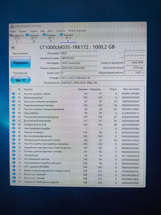Click the Атрибут column header

[x=28, y=89]
